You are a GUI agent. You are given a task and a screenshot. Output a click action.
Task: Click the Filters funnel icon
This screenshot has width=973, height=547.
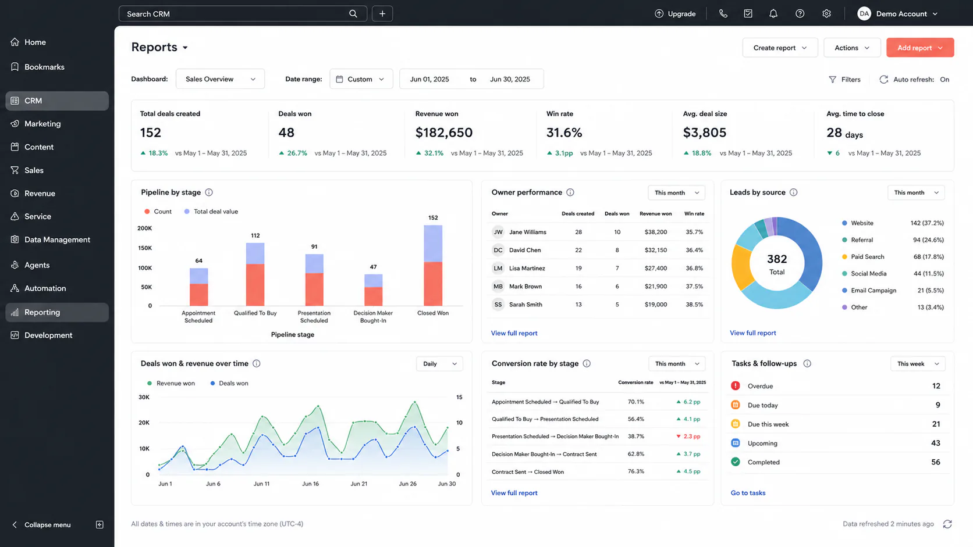[x=833, y=79]
